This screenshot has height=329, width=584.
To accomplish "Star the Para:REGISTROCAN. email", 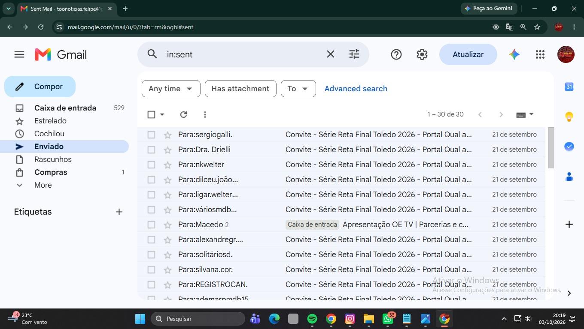I will tap(167, 284).
